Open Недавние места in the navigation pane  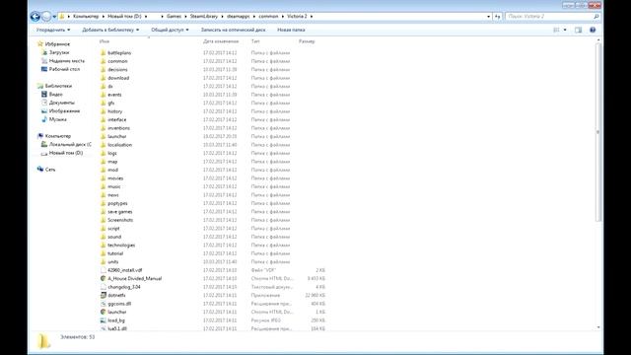point(67,61)
